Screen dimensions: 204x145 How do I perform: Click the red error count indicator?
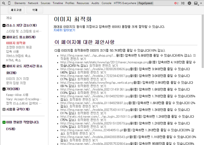(x=176, y=3)
